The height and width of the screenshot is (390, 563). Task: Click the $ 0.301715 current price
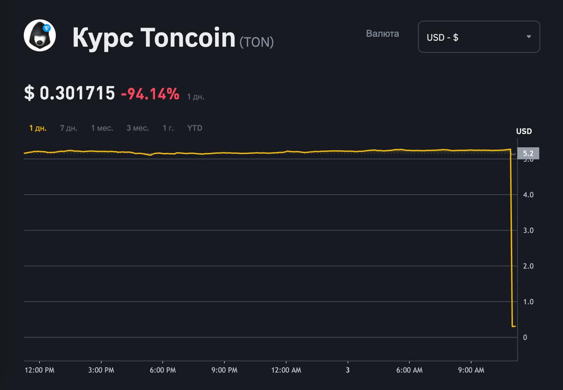click(x=69, y=93)
